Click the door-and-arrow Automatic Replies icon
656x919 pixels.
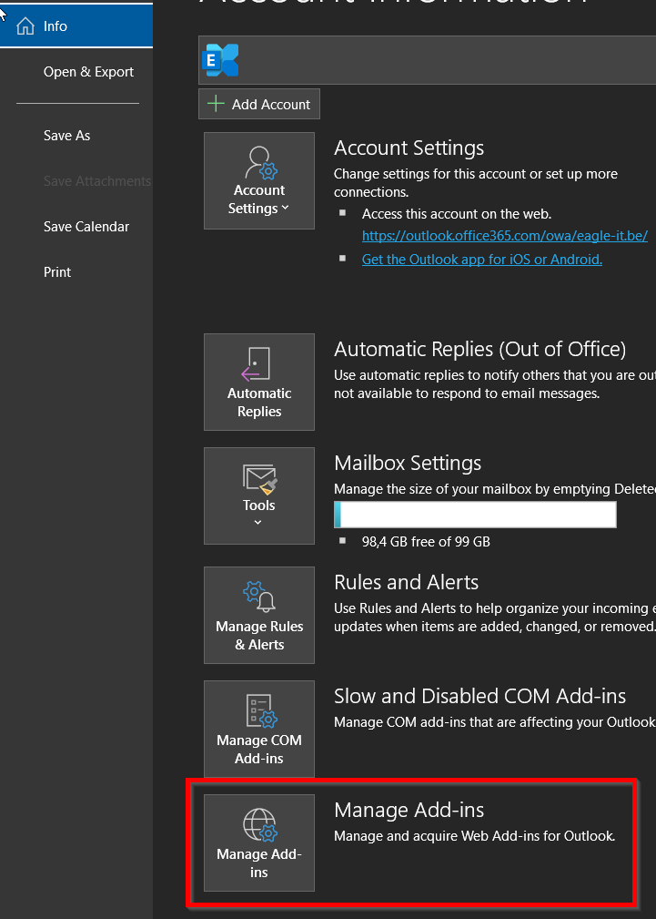[x=256, y=364]
